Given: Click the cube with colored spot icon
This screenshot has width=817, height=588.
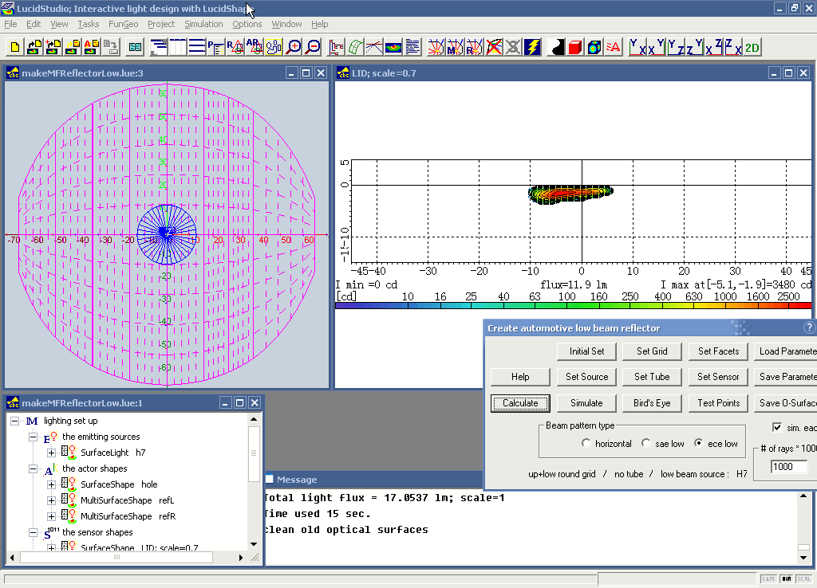Looking at the screenshot, I should click(x=594, y=47).
